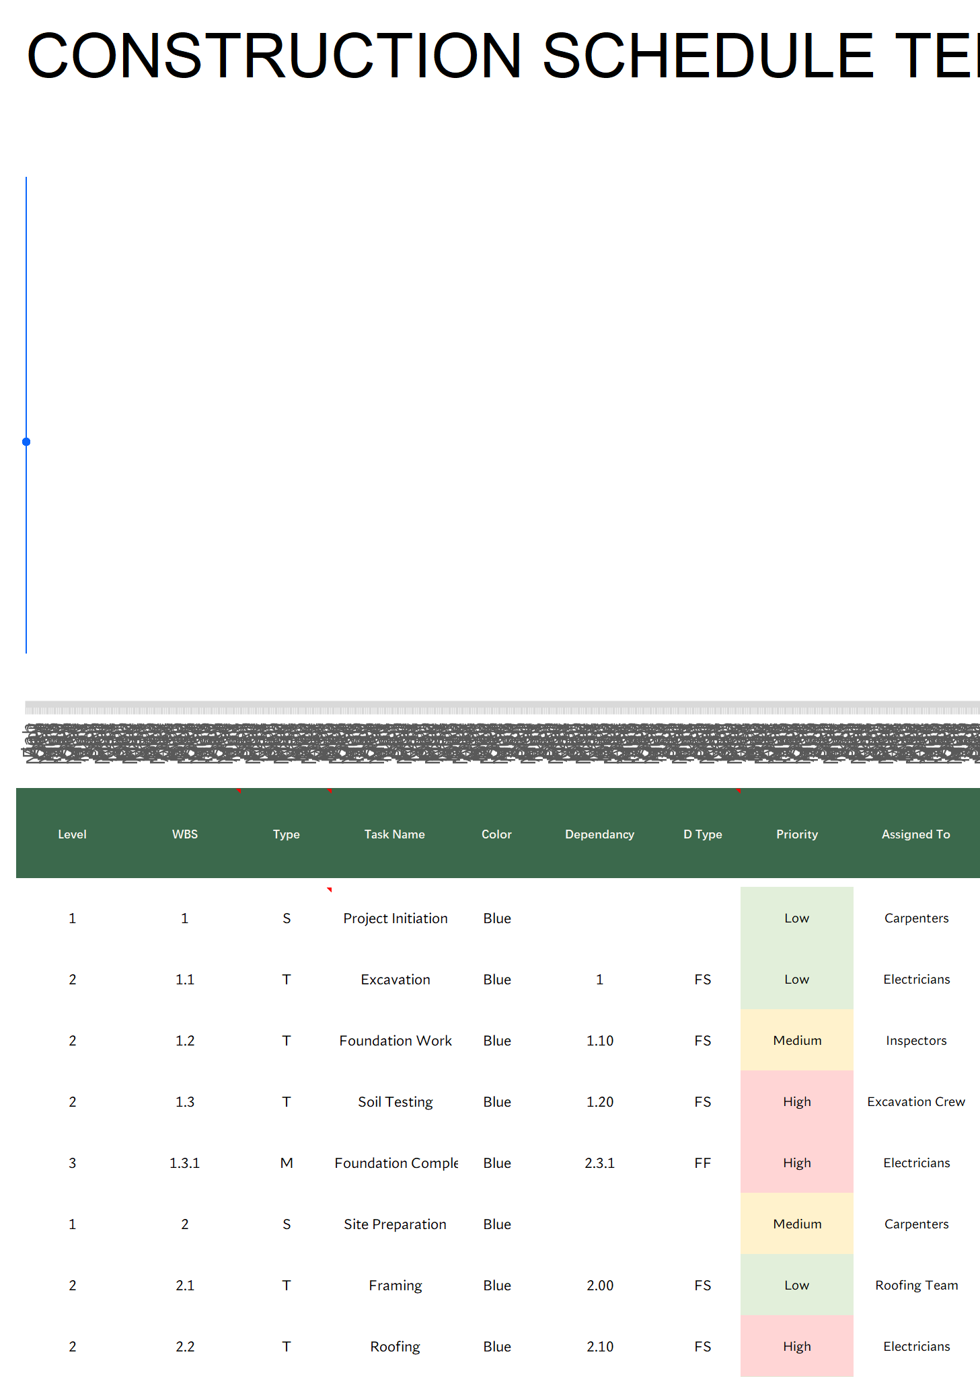The height and width of the screenshot is (1377, 980).
Task: Click dependency value 1.20
Action: pos(599,1101)
